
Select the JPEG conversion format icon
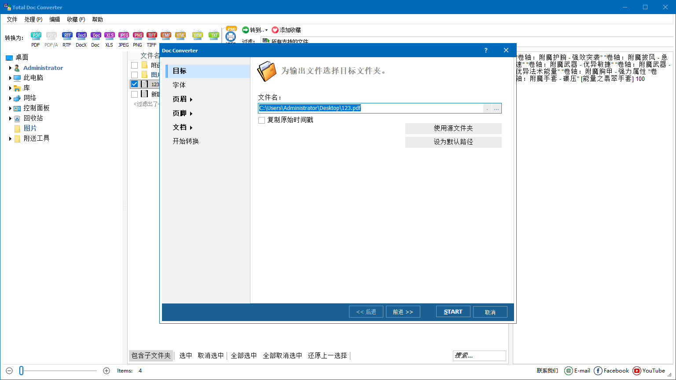[x=124, y=35]
